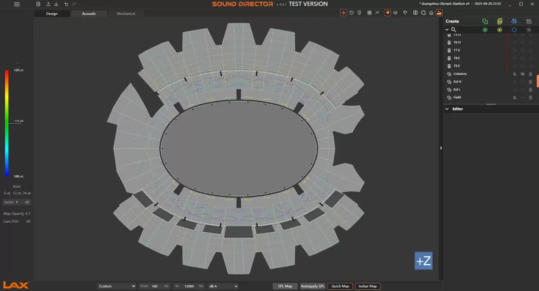The width and height of the screenshot is (539, 291).
Task: Collapse the Editor panel section
Action: (447, 109)
